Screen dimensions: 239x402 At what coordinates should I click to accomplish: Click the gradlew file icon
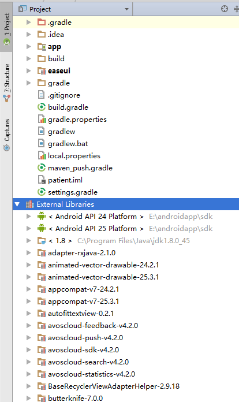click(x=41, y=131)
